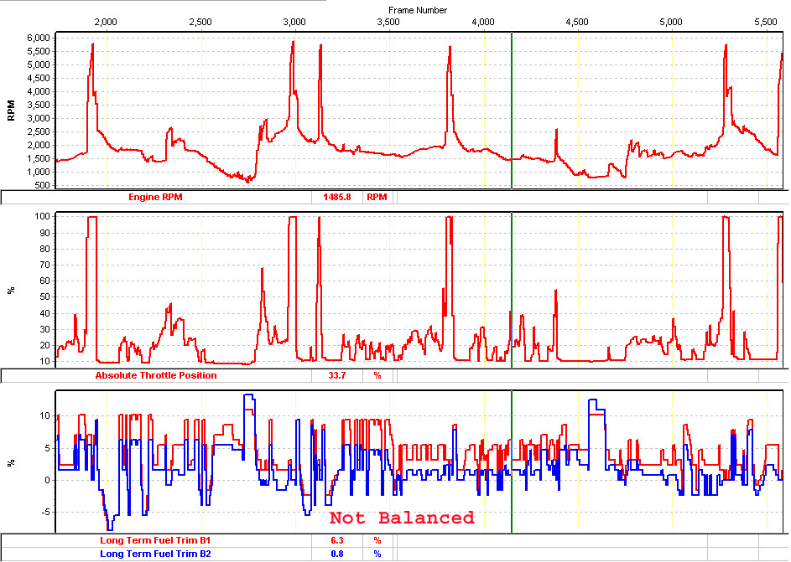Screen dimensions: 791x562
Task: Click the green cursor line in the RPM graph
Action: pyautogui.click(x=512, y=111)
